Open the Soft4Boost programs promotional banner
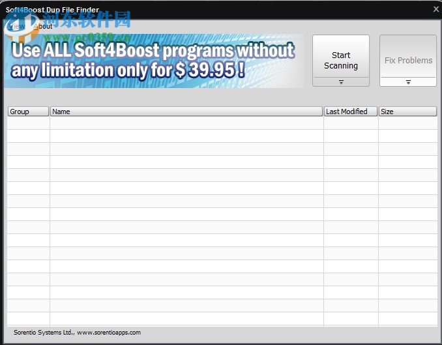This screenshot has height=345, width=442. click(x=154, y=61)
